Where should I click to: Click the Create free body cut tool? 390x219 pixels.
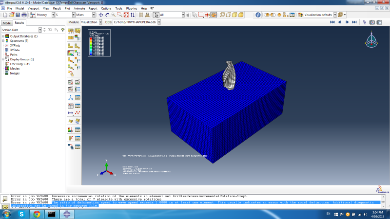click(71, 138)
